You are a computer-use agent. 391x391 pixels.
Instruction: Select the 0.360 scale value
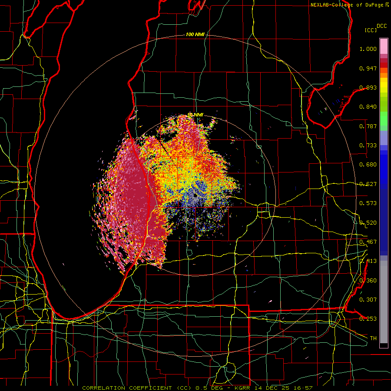[368, 281]
